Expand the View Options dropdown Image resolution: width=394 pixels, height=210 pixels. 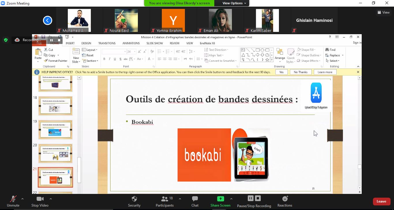[234, 3]
